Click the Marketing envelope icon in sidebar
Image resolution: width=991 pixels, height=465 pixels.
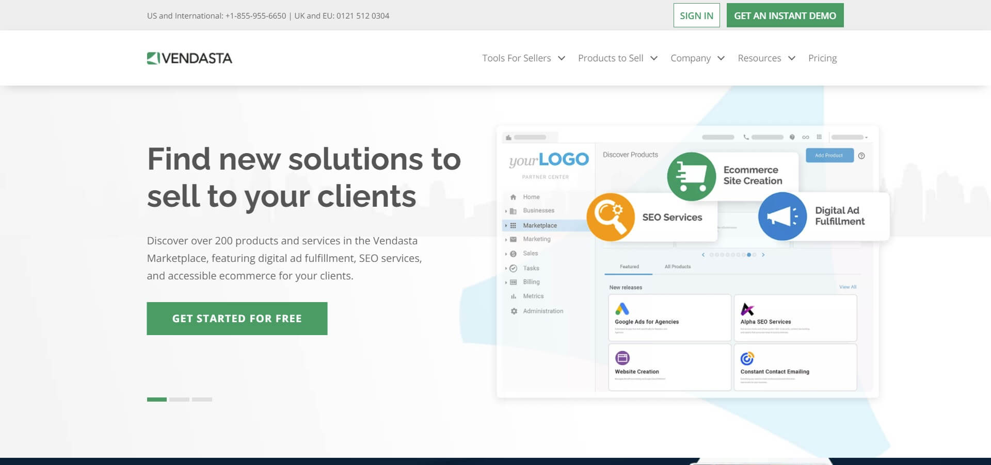point(513,239)
